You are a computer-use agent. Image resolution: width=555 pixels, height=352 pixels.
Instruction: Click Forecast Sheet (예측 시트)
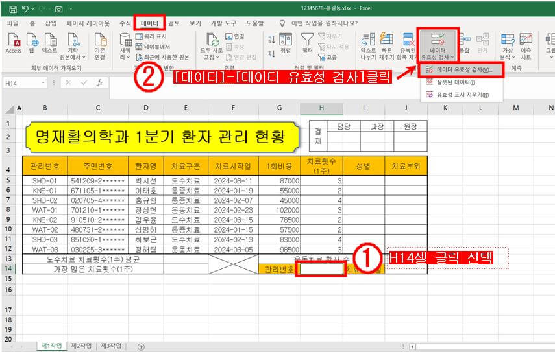click(x=526, y=46)
